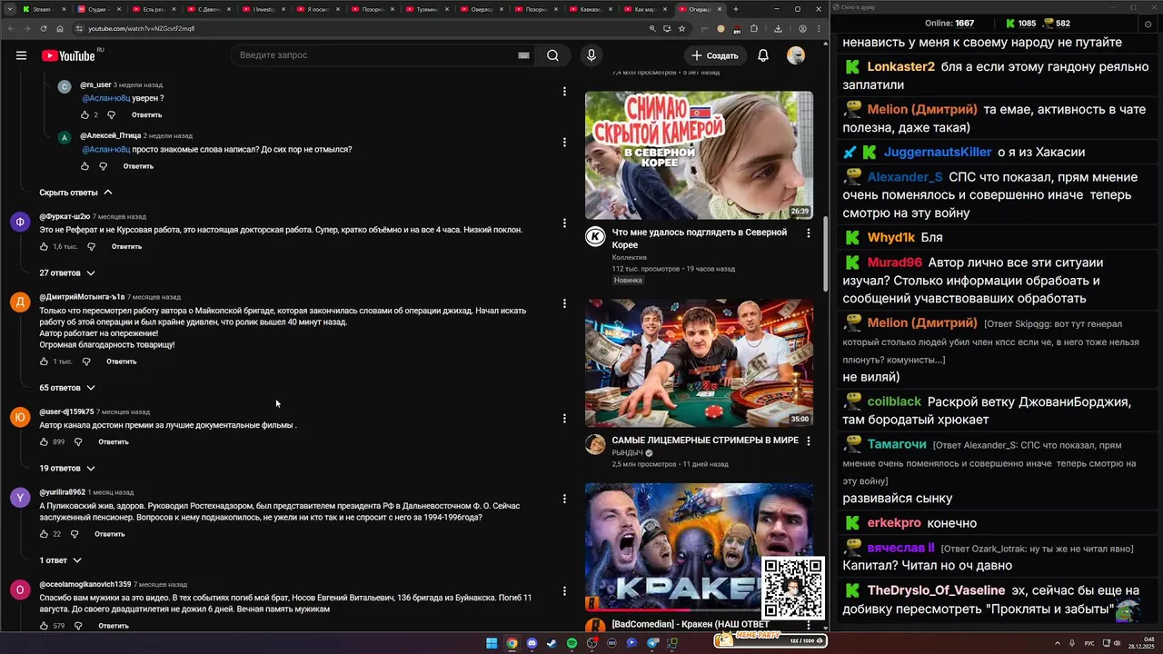Viewport: 1163px width, 654px height.
Task: Open Коллектив channel name link
Action: tap(629, 257)
